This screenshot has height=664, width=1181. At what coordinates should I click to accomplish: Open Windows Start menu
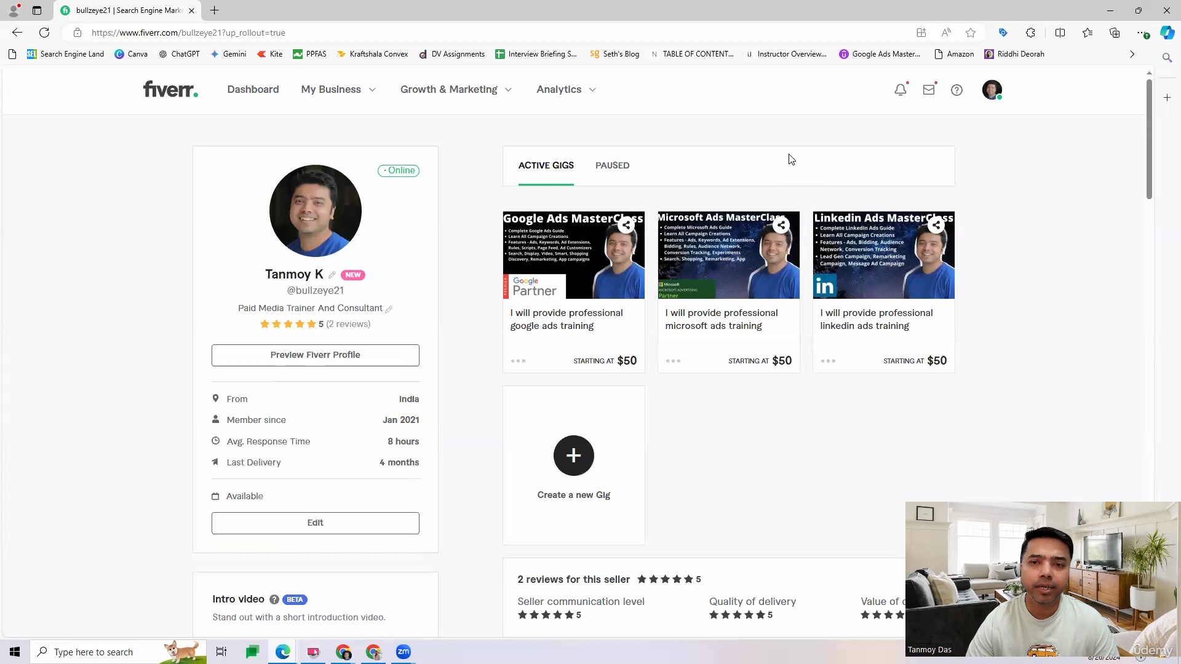15,652
